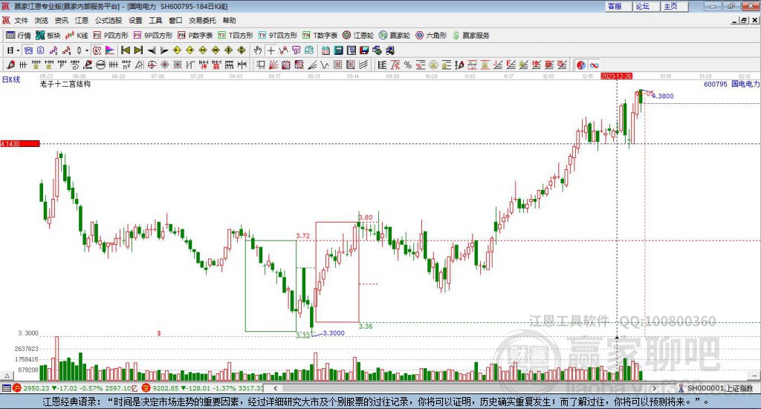Click the 国电电力 stock name
Screen dimensions: 761x409
745,84
